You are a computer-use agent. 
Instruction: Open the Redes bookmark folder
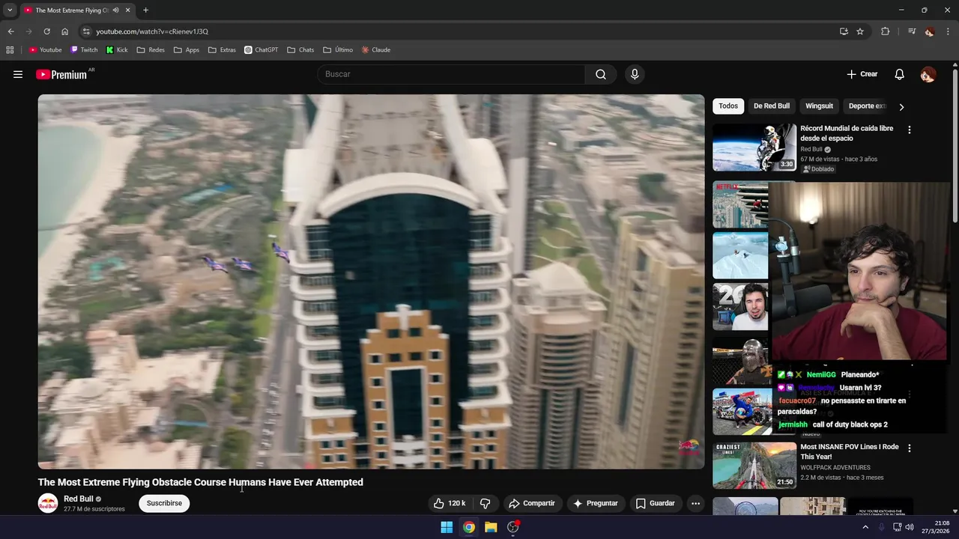tap(151, 50)
